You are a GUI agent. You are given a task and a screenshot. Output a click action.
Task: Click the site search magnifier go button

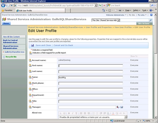coord(151,20)
